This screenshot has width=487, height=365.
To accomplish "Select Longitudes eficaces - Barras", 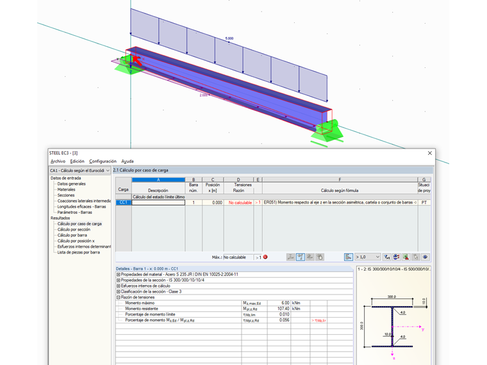I will tap(81, 206).
